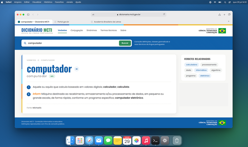Switch to the Academia Brasileira de Letras tab
The image size is (248, 147).
tap(106, 22)
